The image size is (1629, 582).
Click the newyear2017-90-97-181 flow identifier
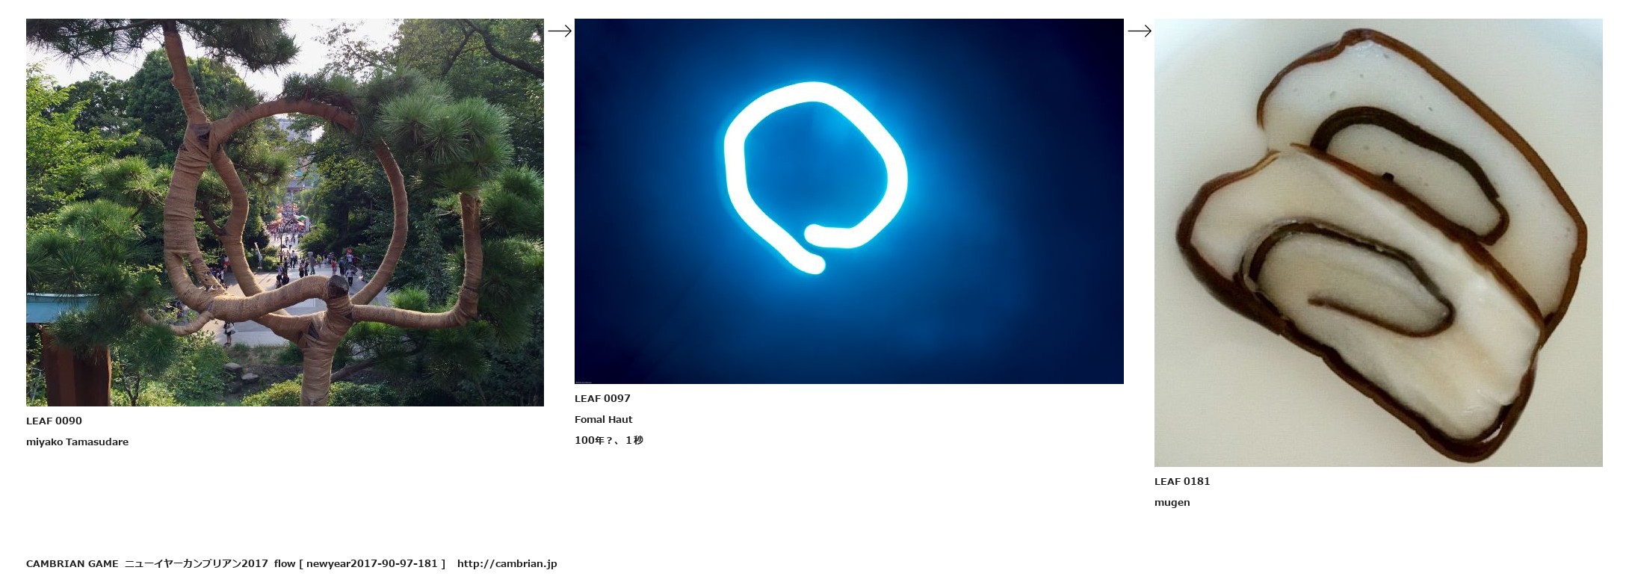click(x=371, y=563)
